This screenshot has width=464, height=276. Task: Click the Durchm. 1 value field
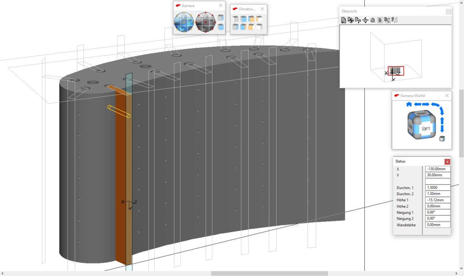pyautogui.click(x=438, y=188)
